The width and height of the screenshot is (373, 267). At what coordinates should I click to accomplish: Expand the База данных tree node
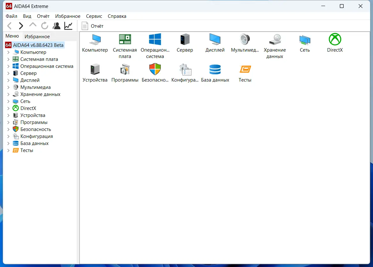8,143
